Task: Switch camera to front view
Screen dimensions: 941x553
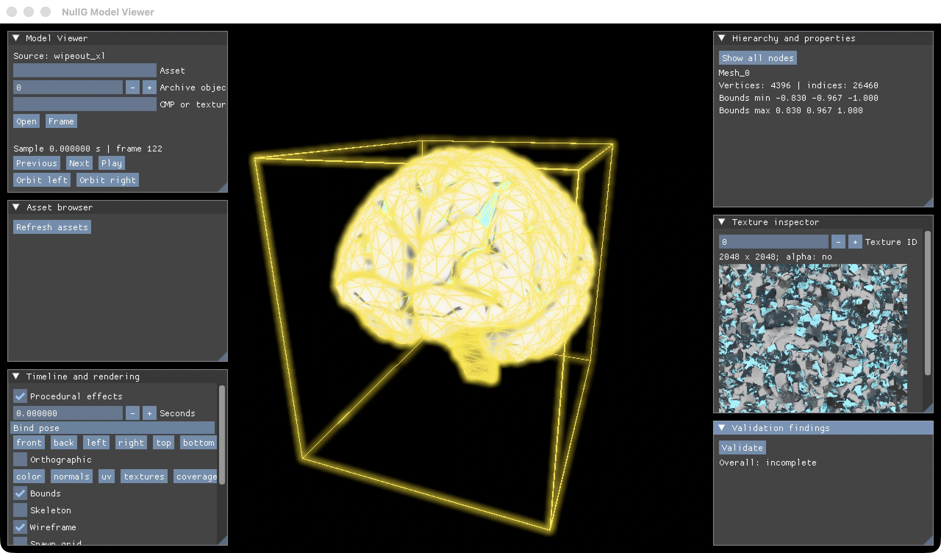Action: 29,443
